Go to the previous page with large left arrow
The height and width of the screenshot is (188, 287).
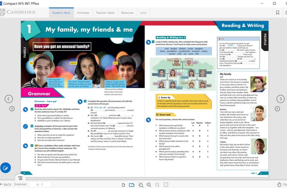tap(9, 99)
